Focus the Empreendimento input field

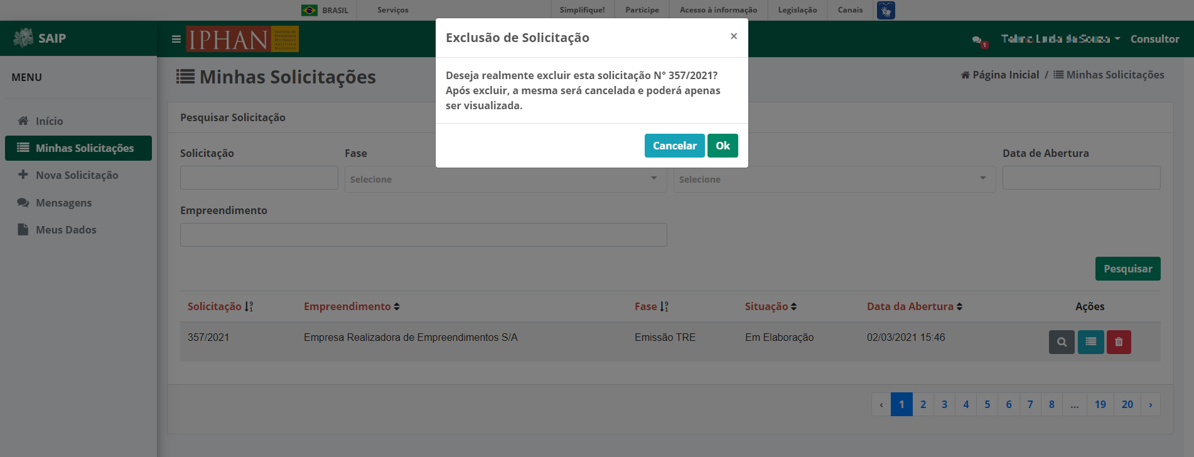[424, 235]
